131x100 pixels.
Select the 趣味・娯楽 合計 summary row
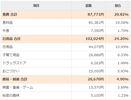[x=65, y=79]
